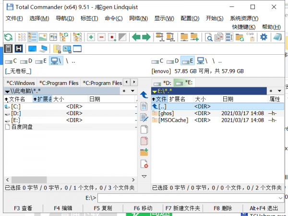
Task: Switch to brief file list view icon
Action: point(22,37)
